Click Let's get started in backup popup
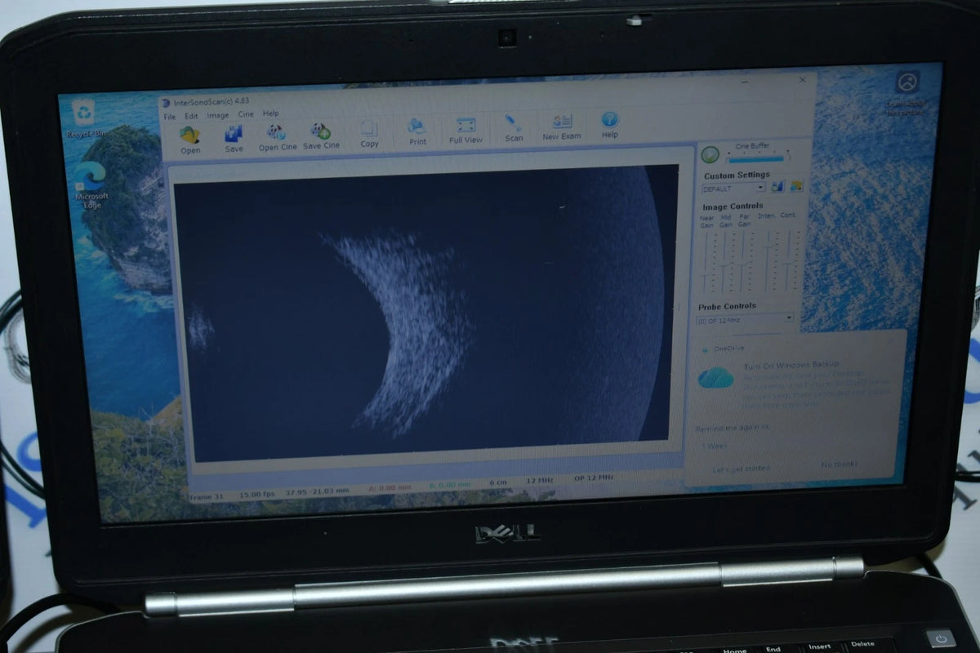The height and width of the screenshot is (653, 980). (x=741, y=469)
